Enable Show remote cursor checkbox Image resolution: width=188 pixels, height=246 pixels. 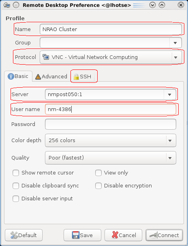pyautogui.click(x=16, y=173)
